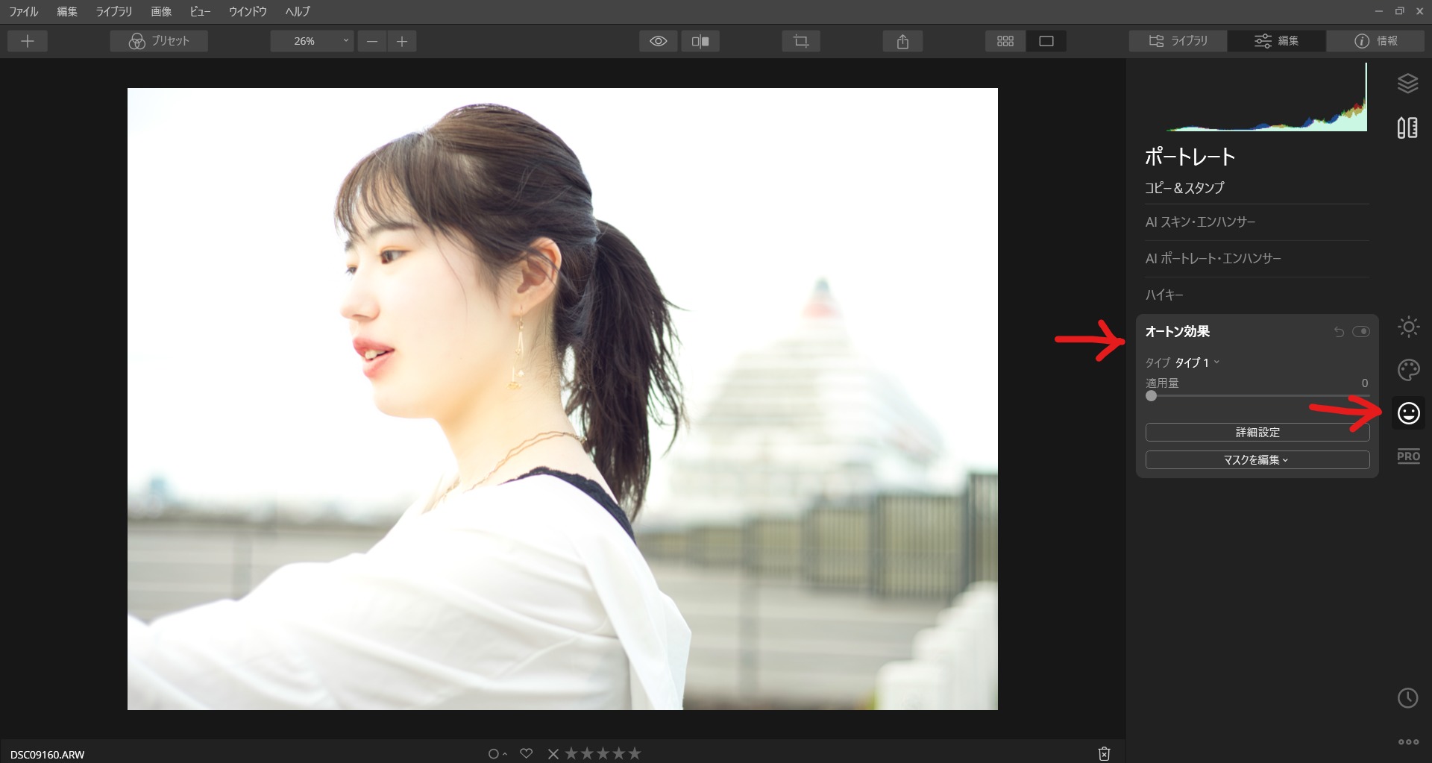Open the color label circle picker
The image size is (1432, 763).
(x=497, y=754)
